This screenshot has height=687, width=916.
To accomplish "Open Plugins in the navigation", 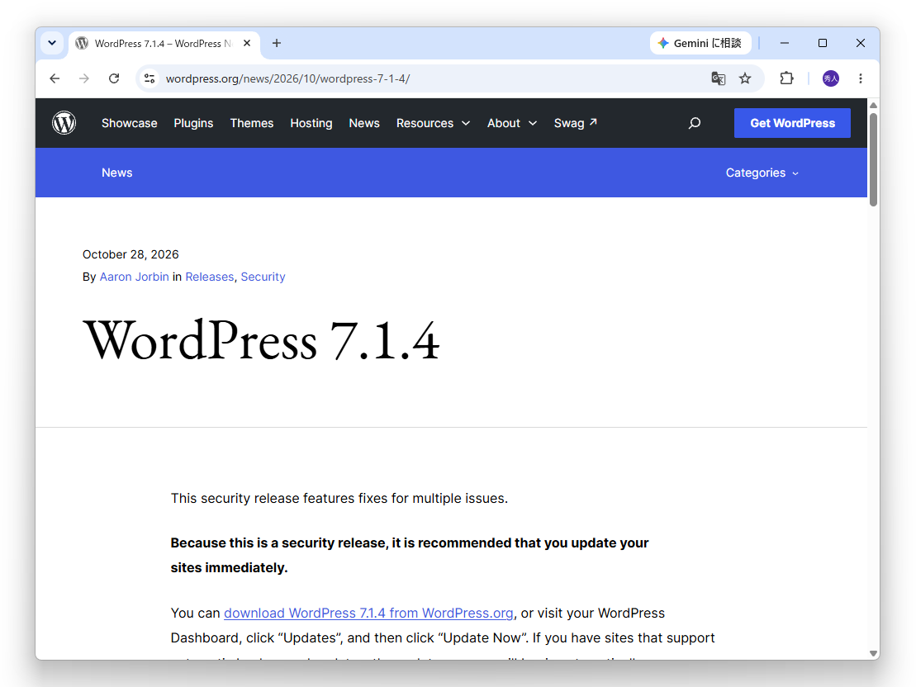I will click(x=193, y=123).
